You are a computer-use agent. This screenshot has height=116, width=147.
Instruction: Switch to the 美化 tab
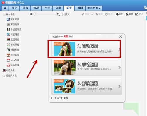[x=14, y=8]
